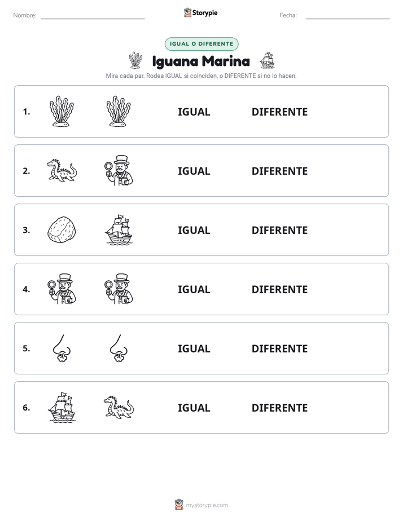
Task: Select DIFERENTE for row 3
Action: (x=279, y=230)
